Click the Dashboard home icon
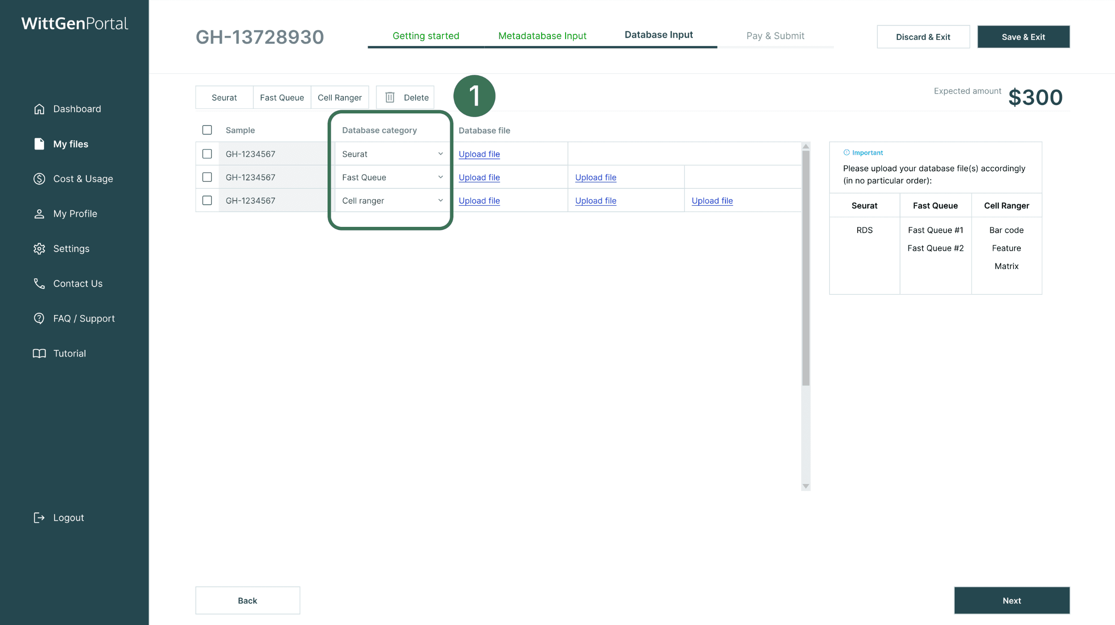The height and width of the screenshot is (625, 1115). (x=39, y=109)
